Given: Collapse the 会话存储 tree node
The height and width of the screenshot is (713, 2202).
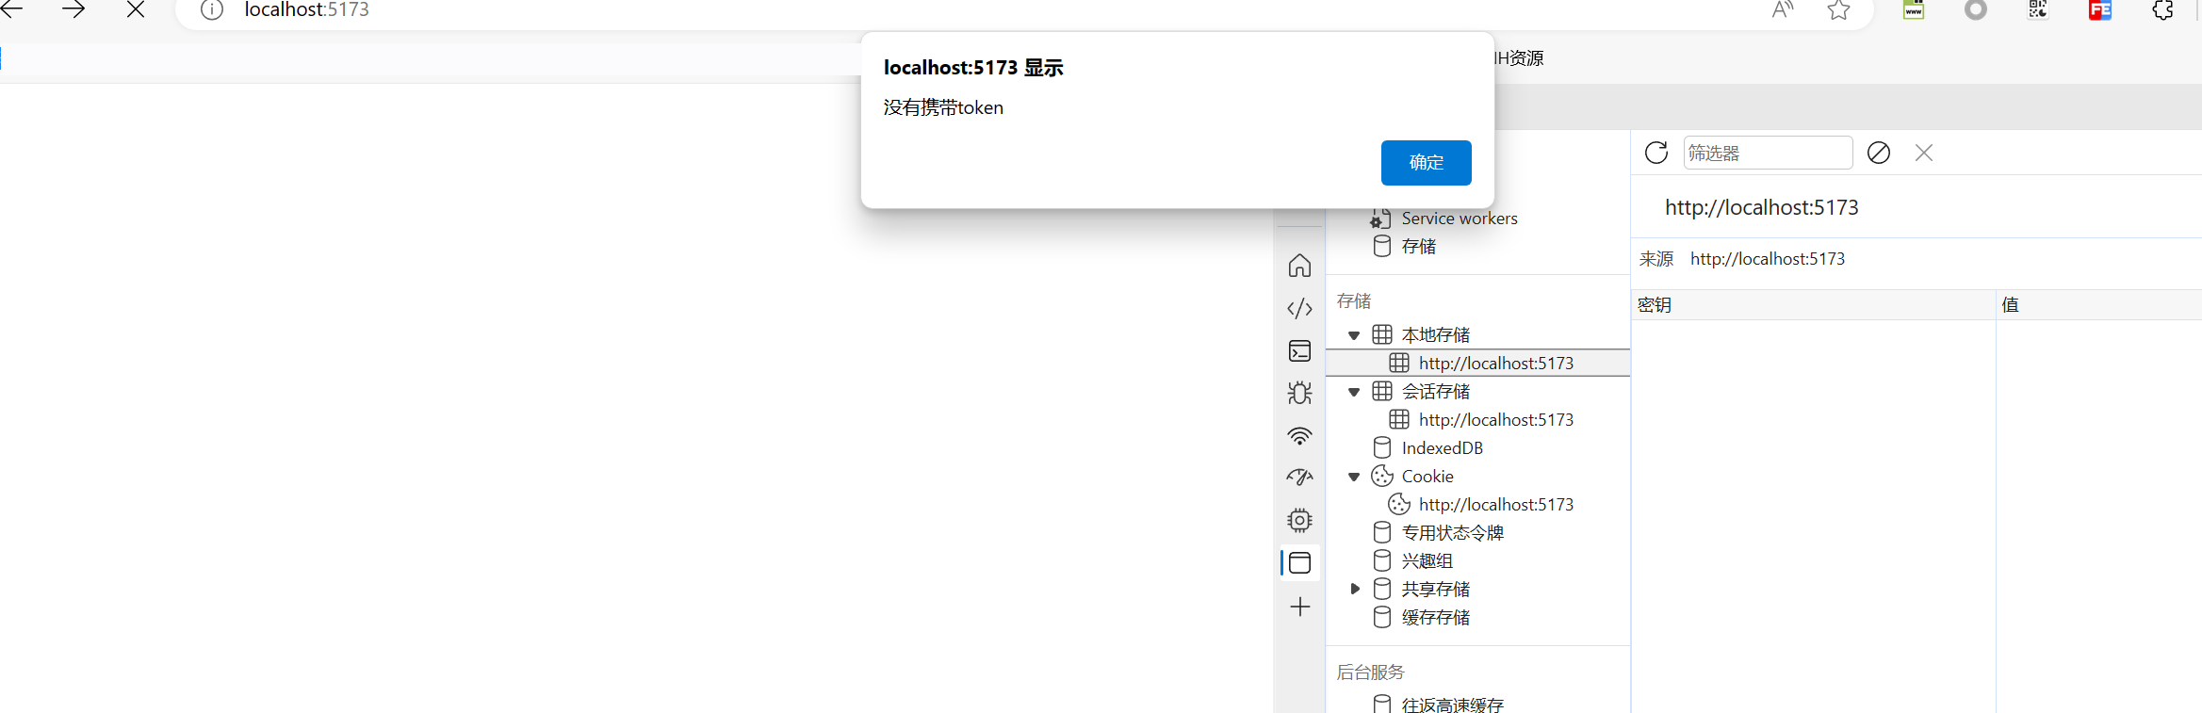Looking at the screenshot, I should coord(1354,392).
